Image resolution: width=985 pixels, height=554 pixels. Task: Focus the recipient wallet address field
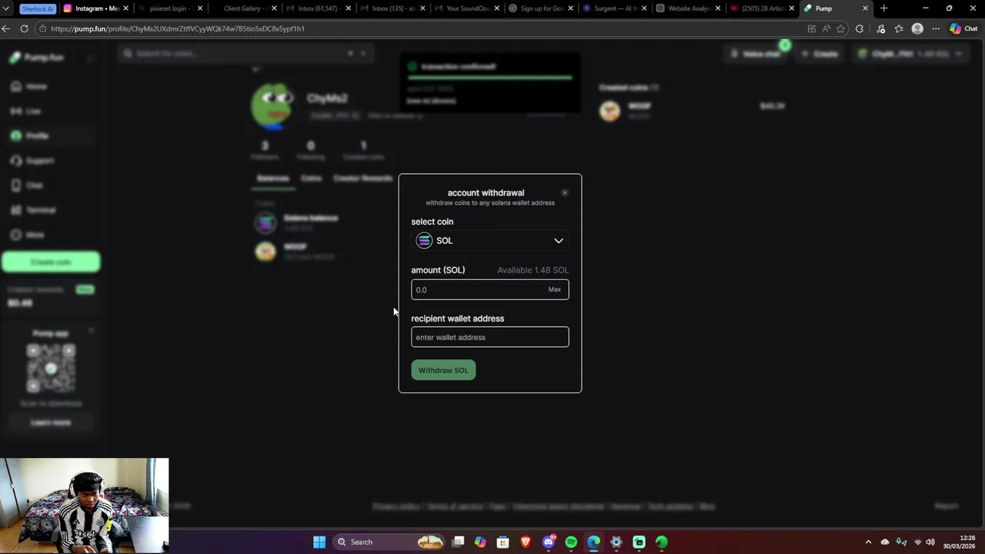490,337
